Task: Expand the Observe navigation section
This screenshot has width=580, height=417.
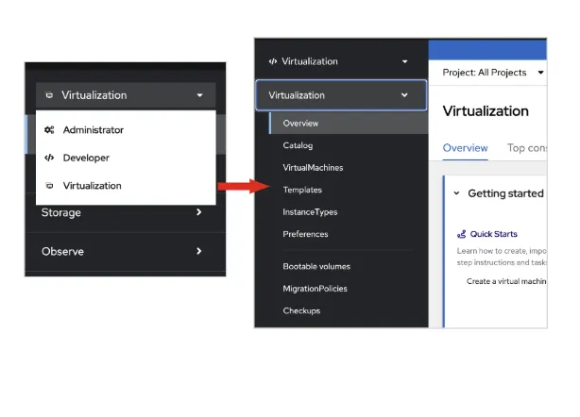Action: pyautogui.click(x=122, y=252)
